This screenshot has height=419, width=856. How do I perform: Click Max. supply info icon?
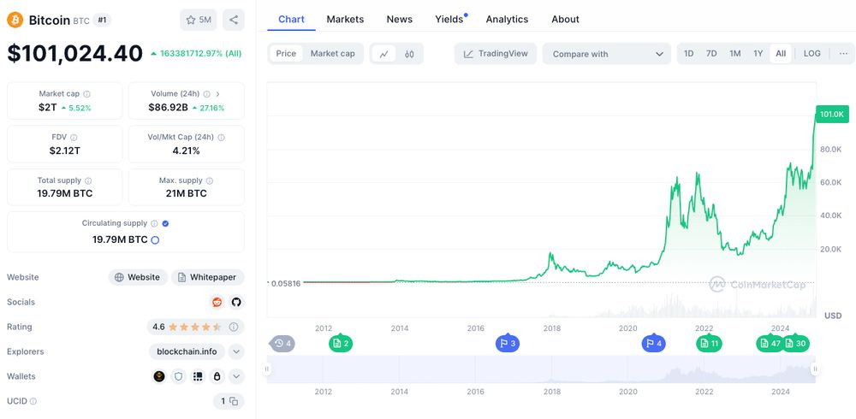point(210,180)
